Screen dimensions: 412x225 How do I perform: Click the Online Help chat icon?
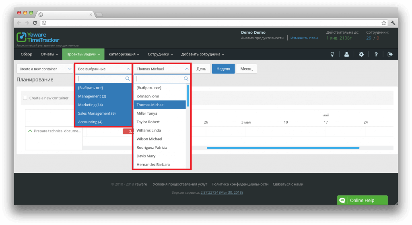click(x=342, y=201)
